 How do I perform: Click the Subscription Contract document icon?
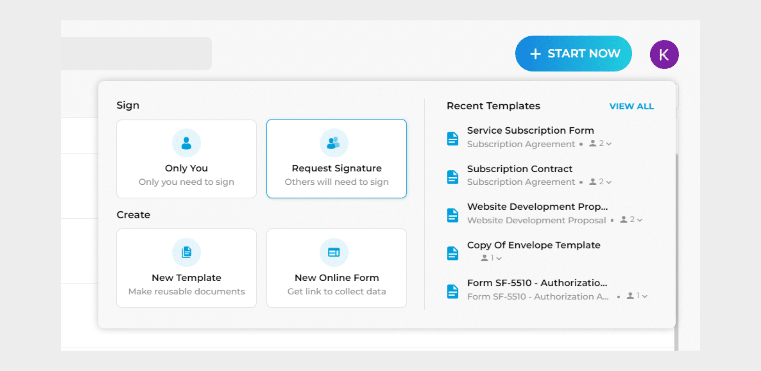tap(453, 177)
